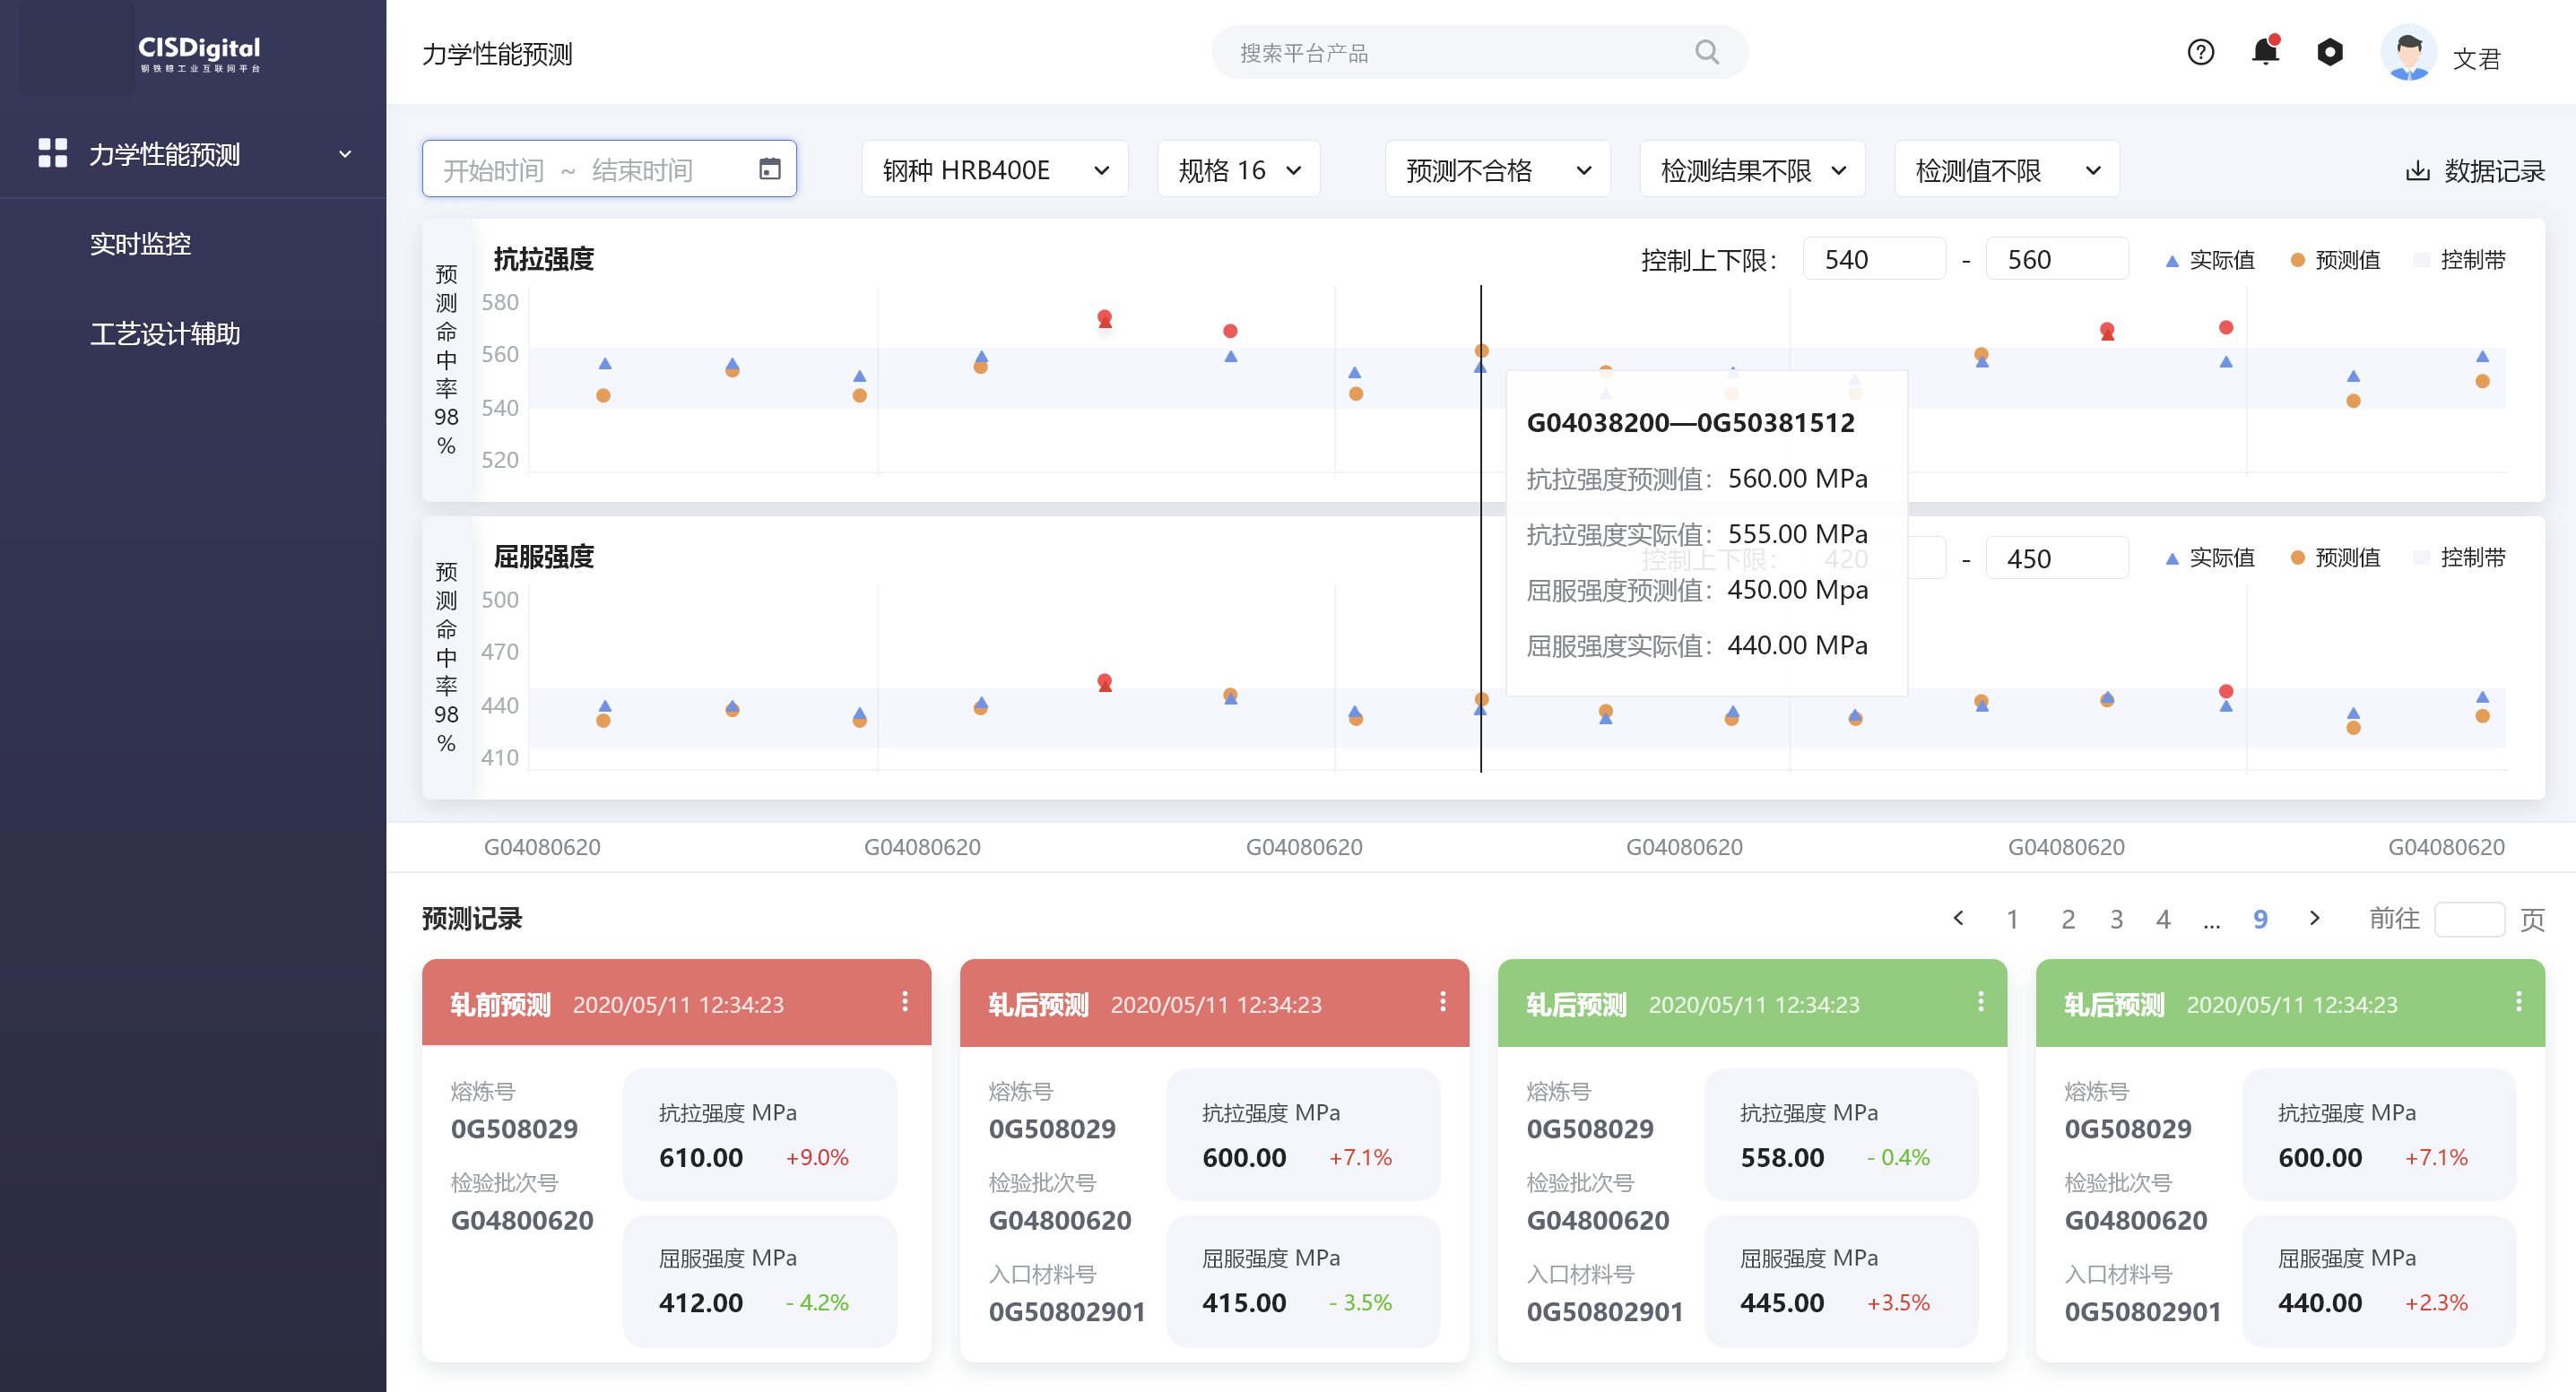
Task: Open the 钢种 HRB400E dropdown
Action: click(x=994, y=170)
